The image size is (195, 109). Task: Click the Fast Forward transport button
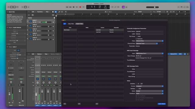70,7
